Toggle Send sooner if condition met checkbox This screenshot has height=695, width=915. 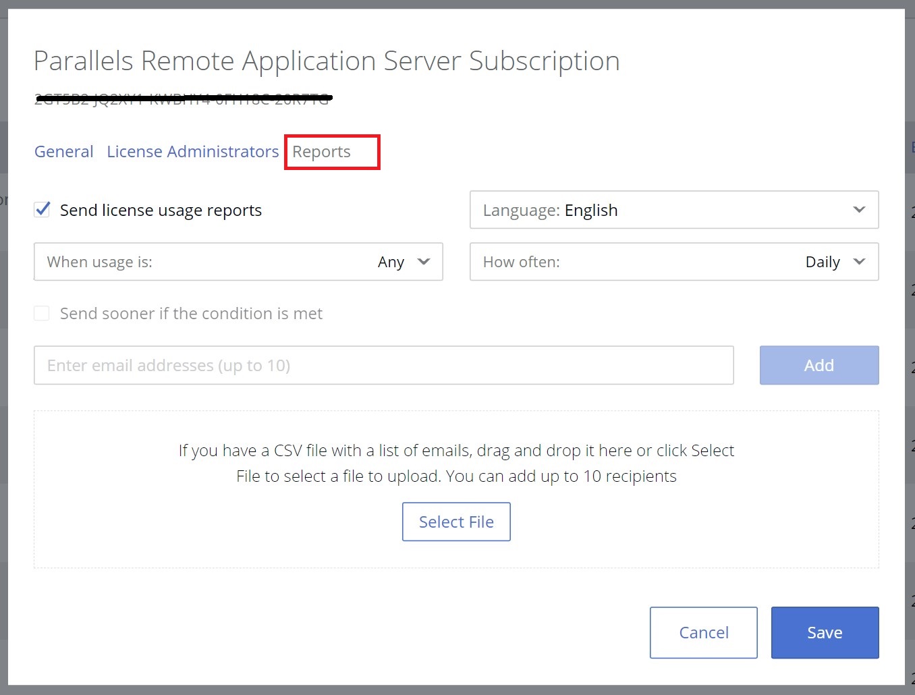click(x=42, y=313)
